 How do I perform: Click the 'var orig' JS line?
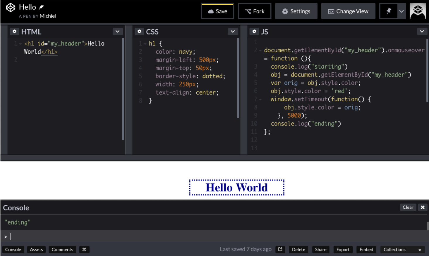pyautogui.click(x=315, y=83)
